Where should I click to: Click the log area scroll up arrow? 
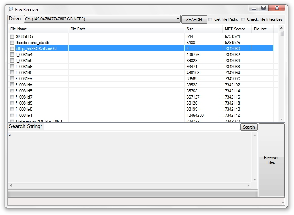255,135
